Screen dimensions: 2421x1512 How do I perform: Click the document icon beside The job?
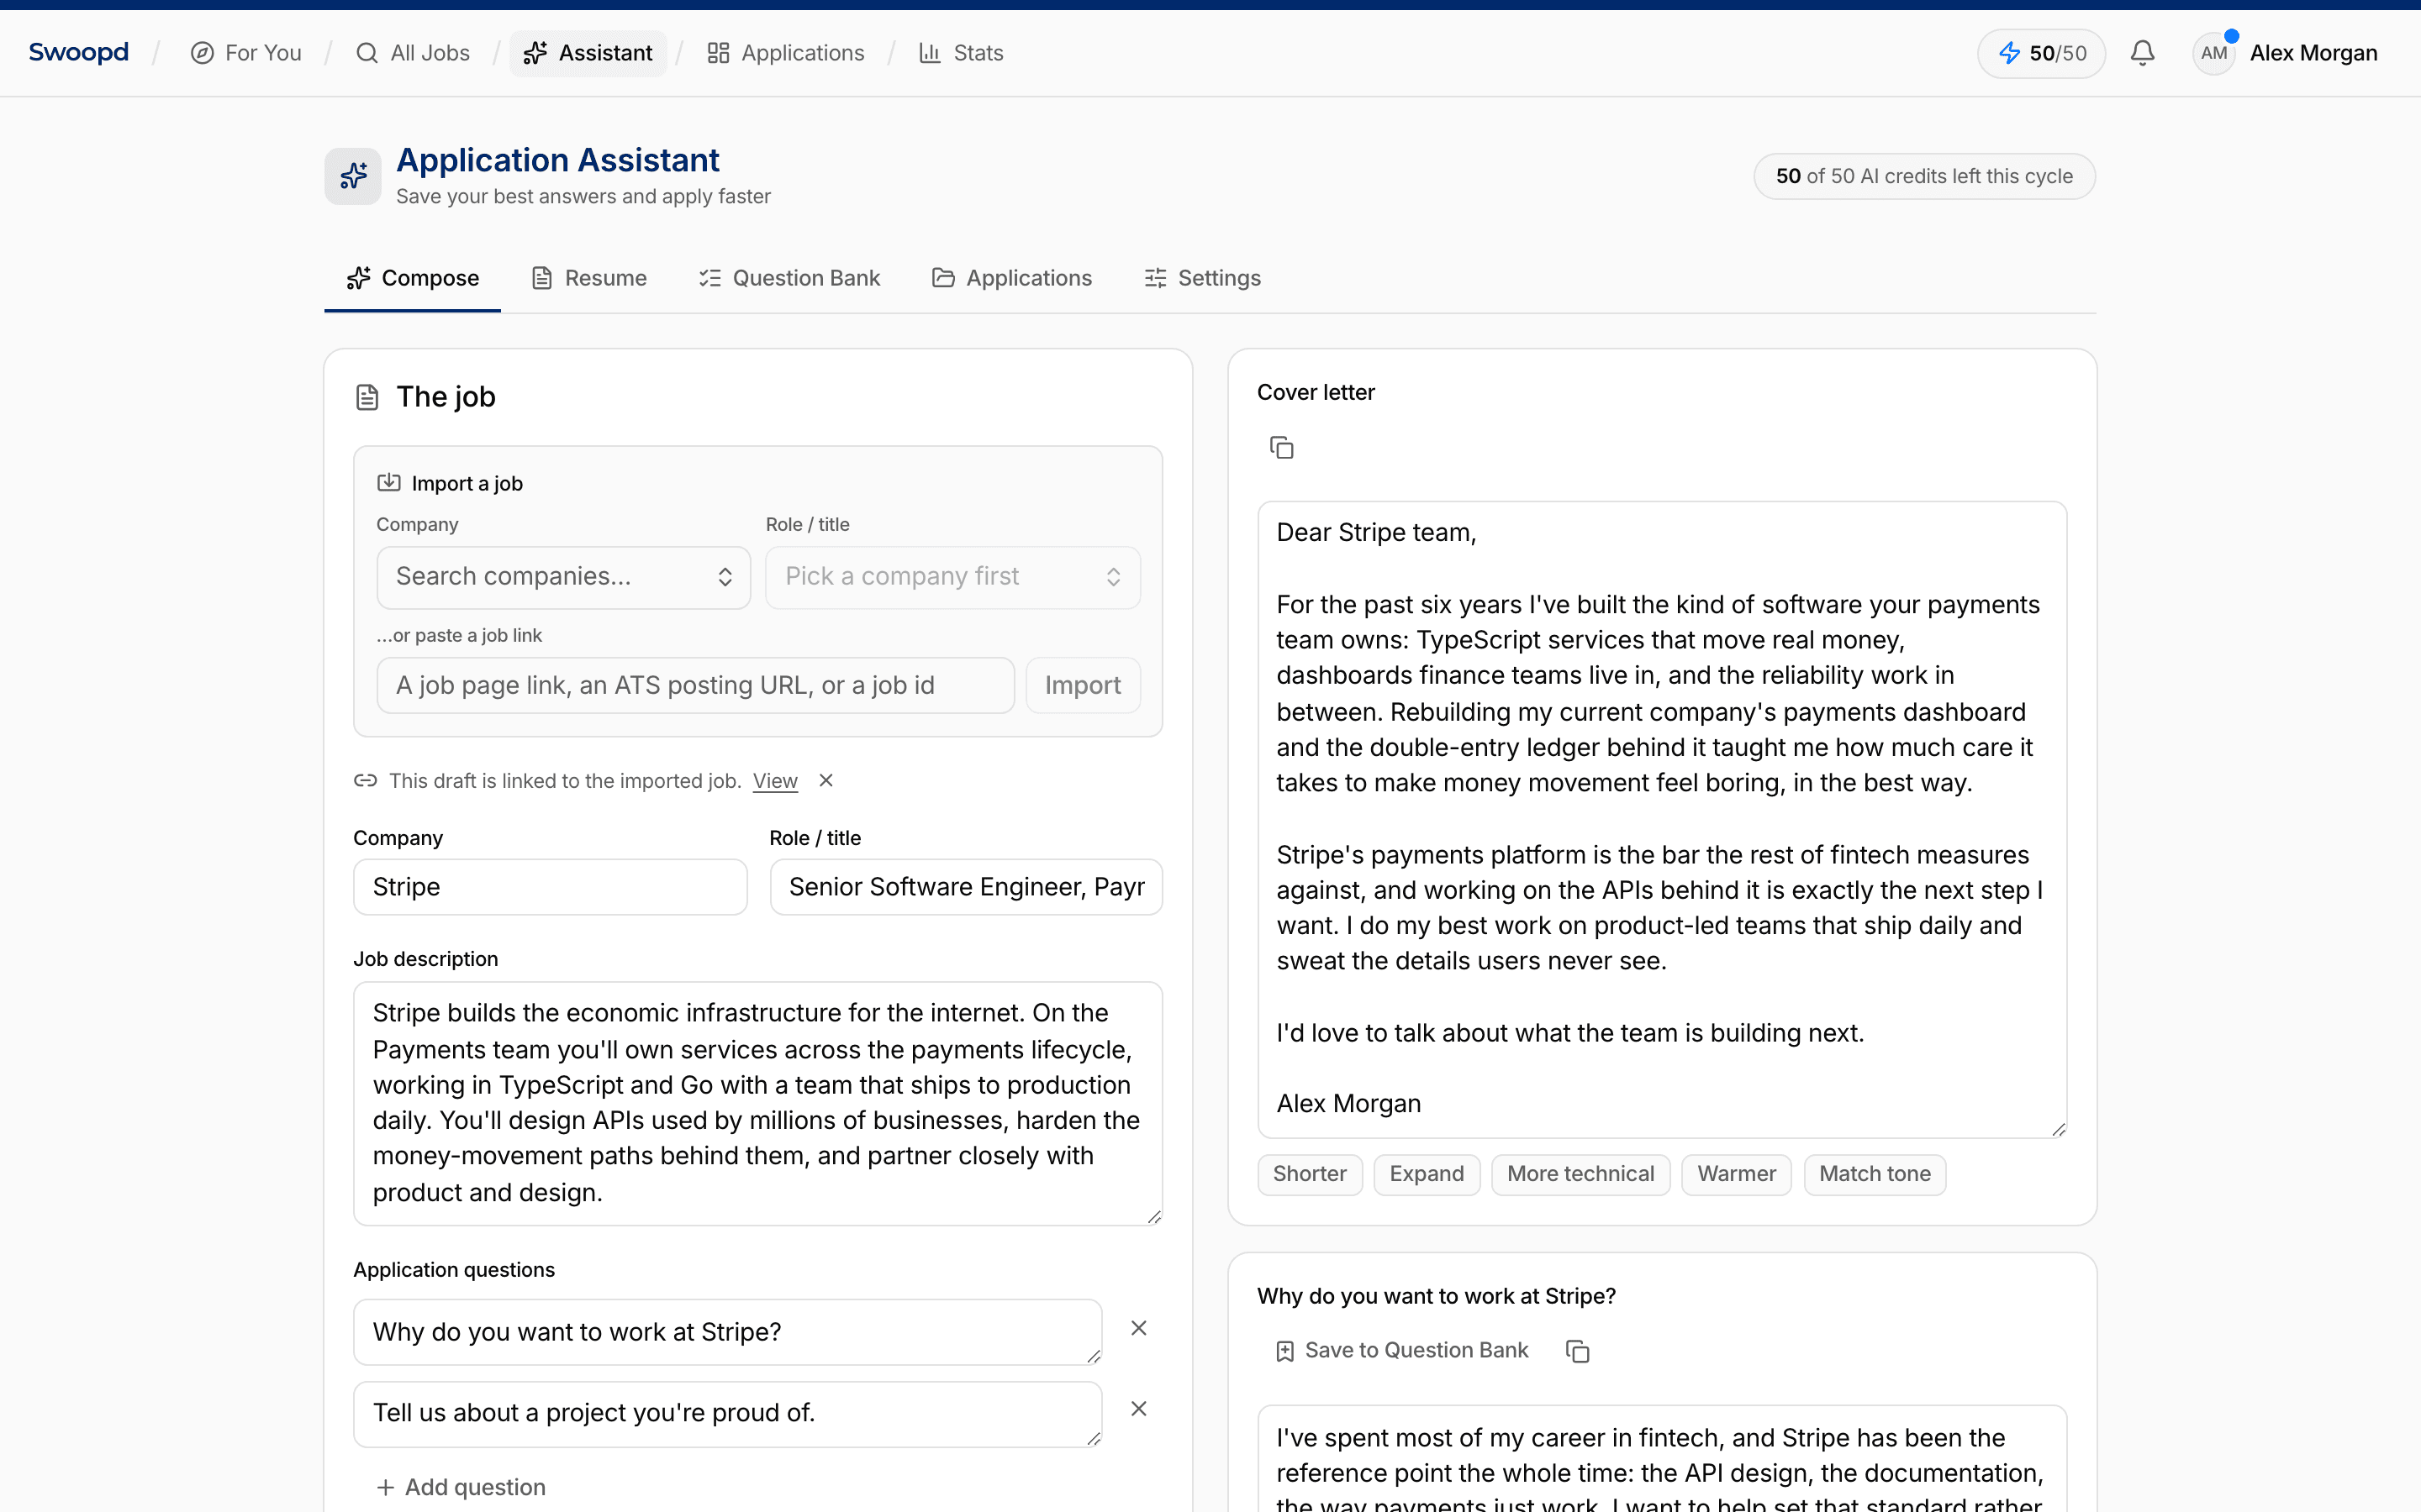pos(367,397)
